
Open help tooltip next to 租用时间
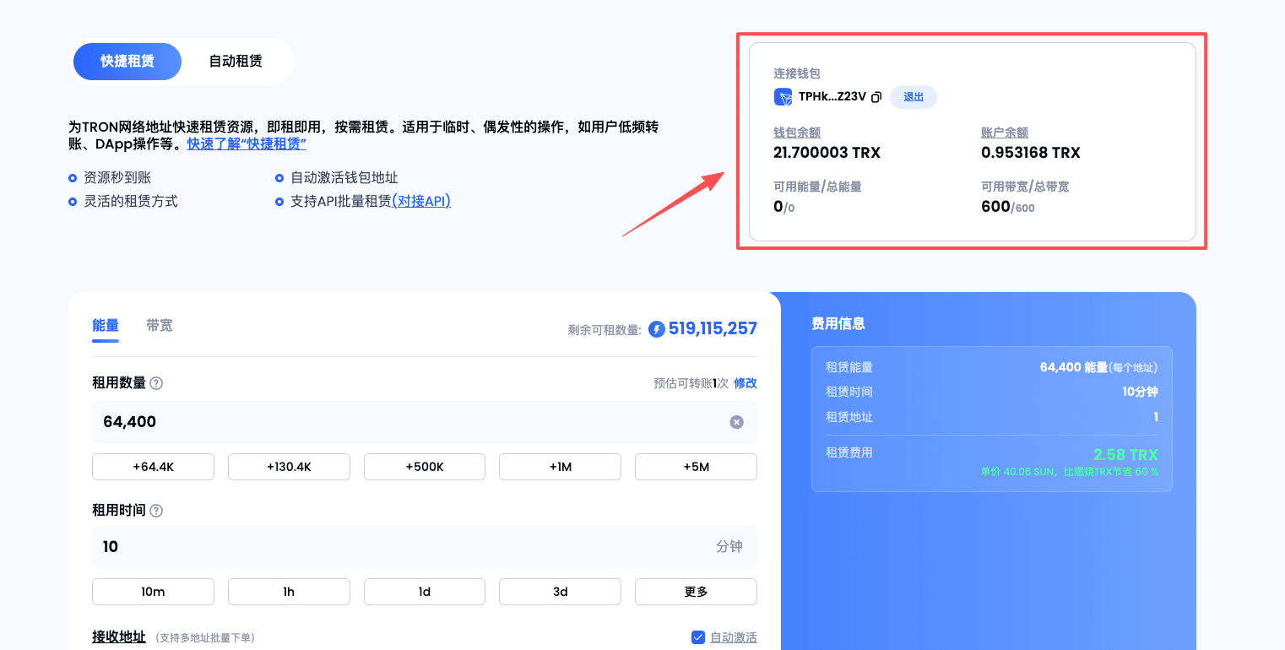[156, 511]
